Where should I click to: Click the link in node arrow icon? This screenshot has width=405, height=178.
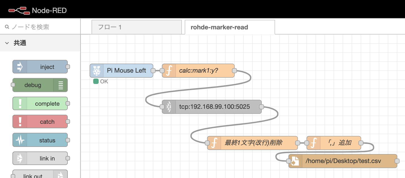(20, 159)
